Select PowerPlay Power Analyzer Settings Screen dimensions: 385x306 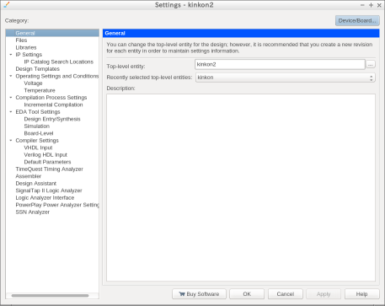[57, 205]
